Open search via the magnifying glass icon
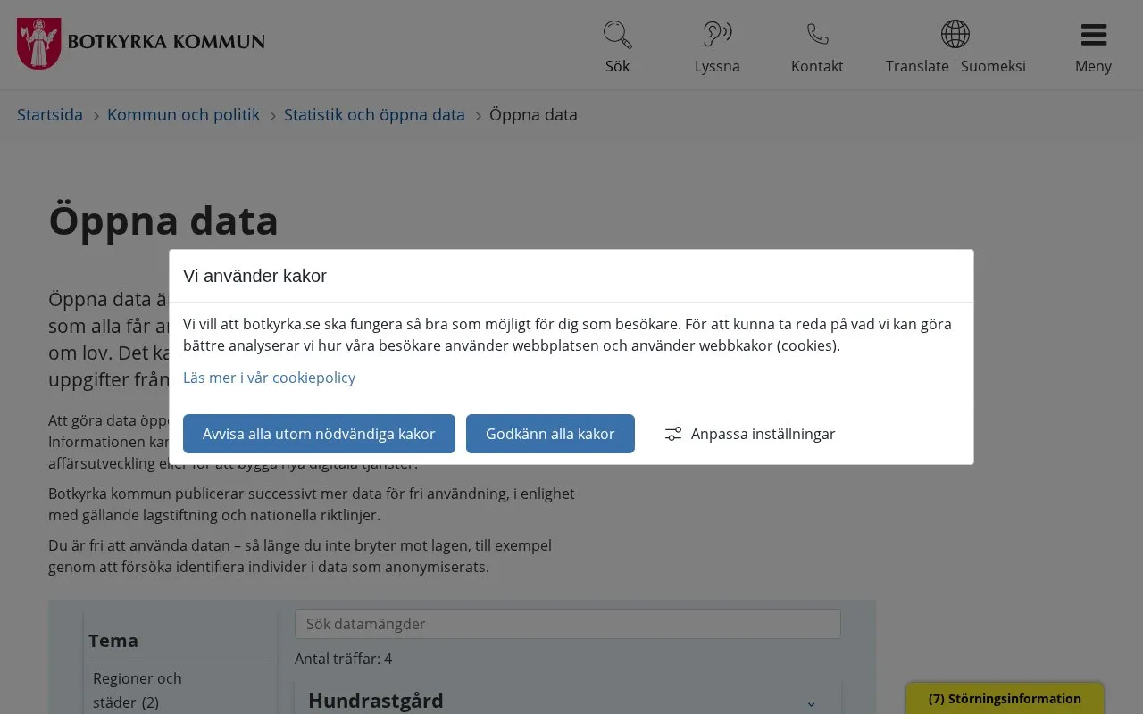The width and height of the screenshot is (1143, 714). [x=617, y=35]
